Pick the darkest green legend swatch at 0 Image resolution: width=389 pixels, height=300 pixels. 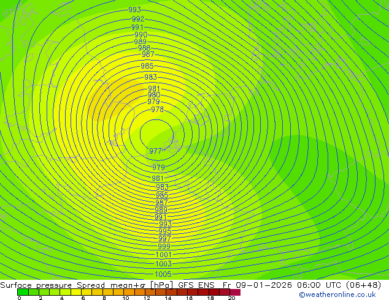pos(23,292)
